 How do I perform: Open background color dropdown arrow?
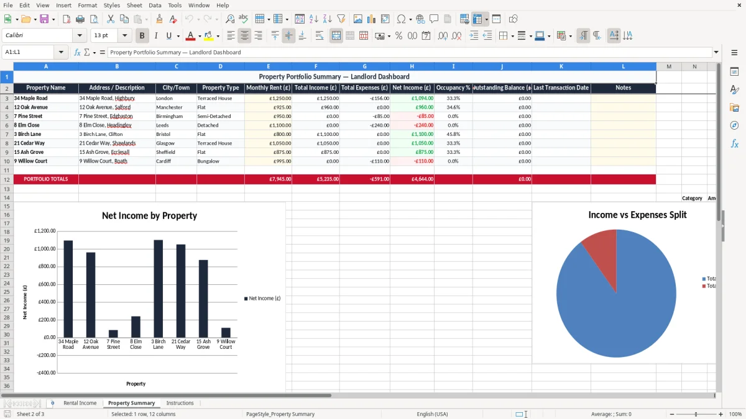217,36
